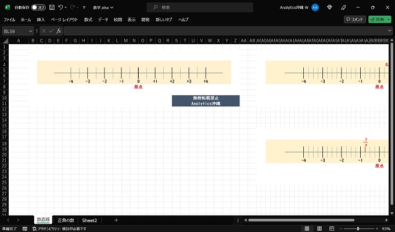395x232 pixels.
Task: Open the ページ レイアウト ribbon tab
Action: coord(64,19)
